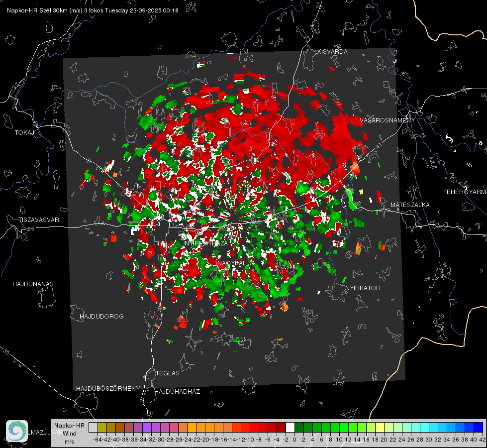Click the TÉGLÁS town label
This screenshot has height=448, width=487.
[x=168, y=373]
